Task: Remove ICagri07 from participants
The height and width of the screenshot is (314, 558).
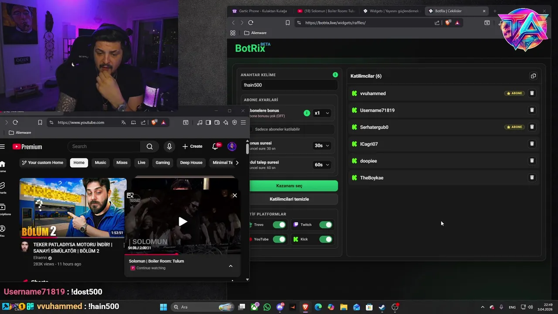Action: 531,143
